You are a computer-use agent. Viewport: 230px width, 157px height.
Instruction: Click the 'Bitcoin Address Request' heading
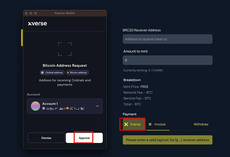click(65, 66)
